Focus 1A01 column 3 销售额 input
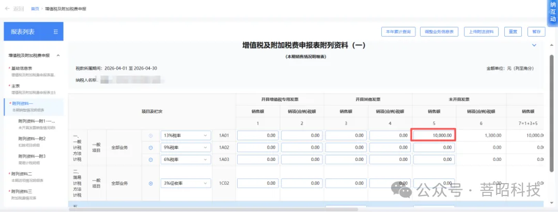558x212 pixels. pos(346,135)
